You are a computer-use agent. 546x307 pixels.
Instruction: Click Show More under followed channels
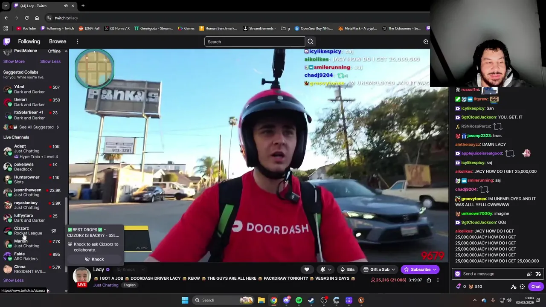(x=14, y=61)
